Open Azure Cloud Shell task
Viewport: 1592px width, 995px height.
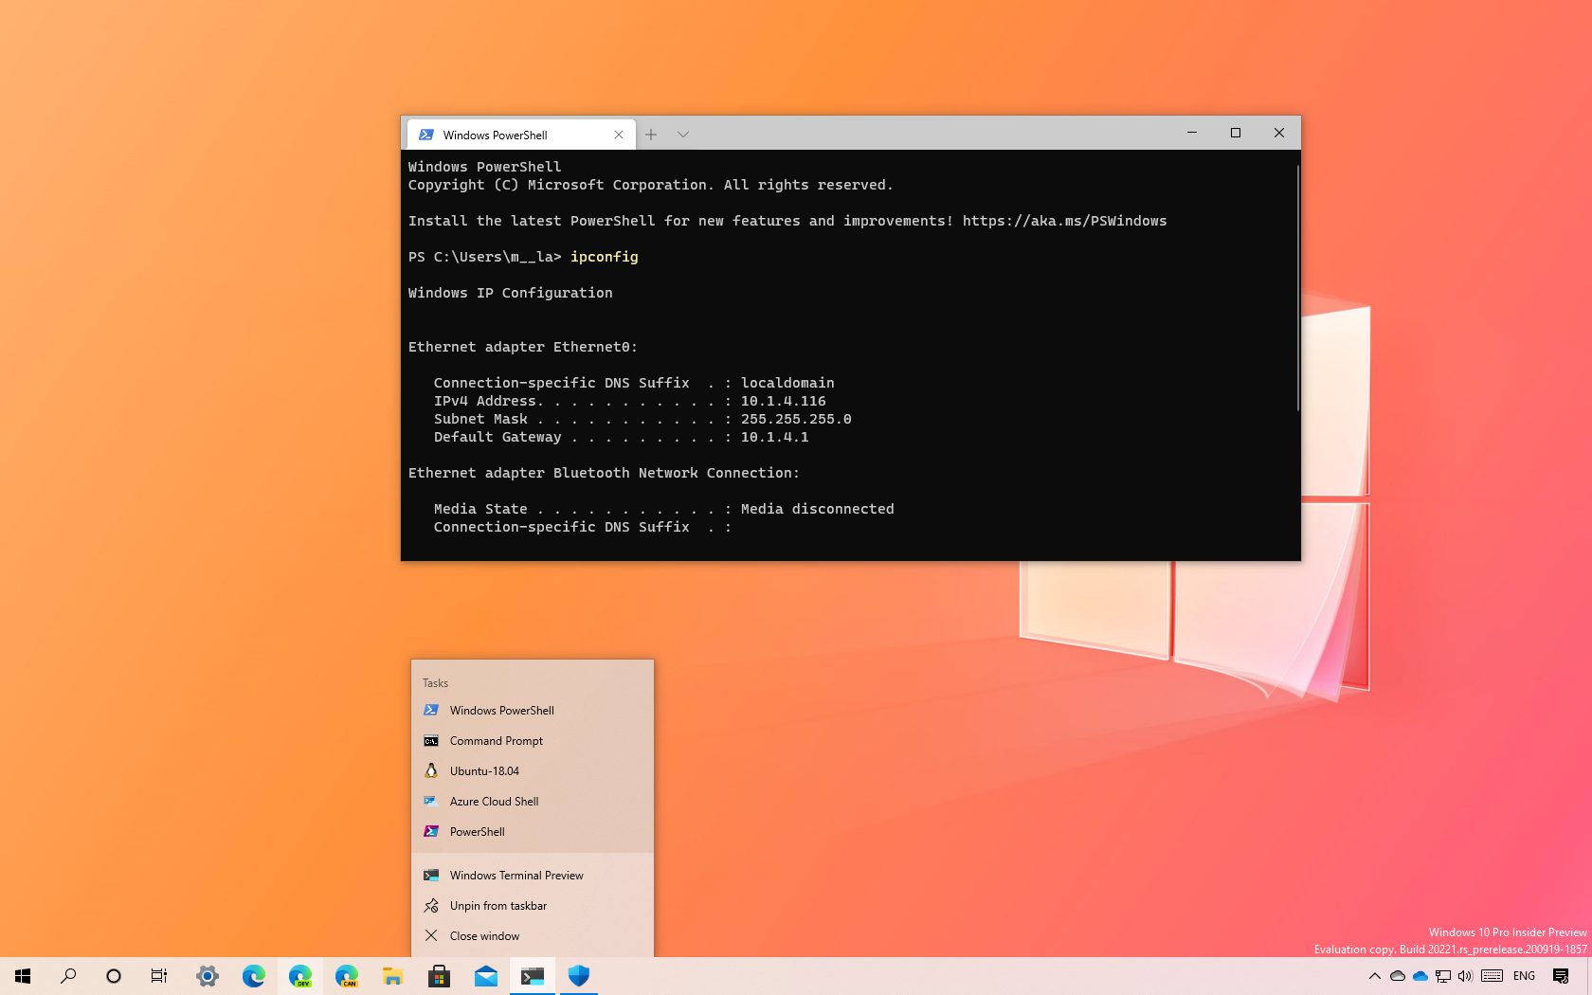[x=494, y=802]
